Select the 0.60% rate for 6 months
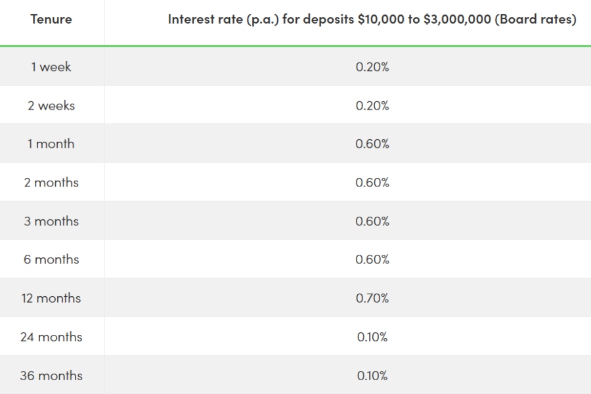591x394 pixels. [372, 259]
